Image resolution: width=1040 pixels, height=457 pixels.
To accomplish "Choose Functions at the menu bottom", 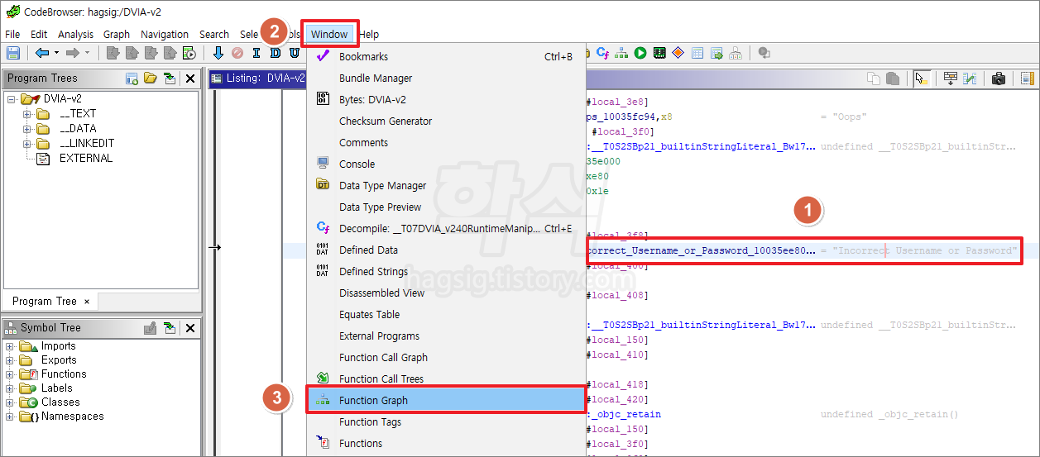I will [x=446, y=443].
